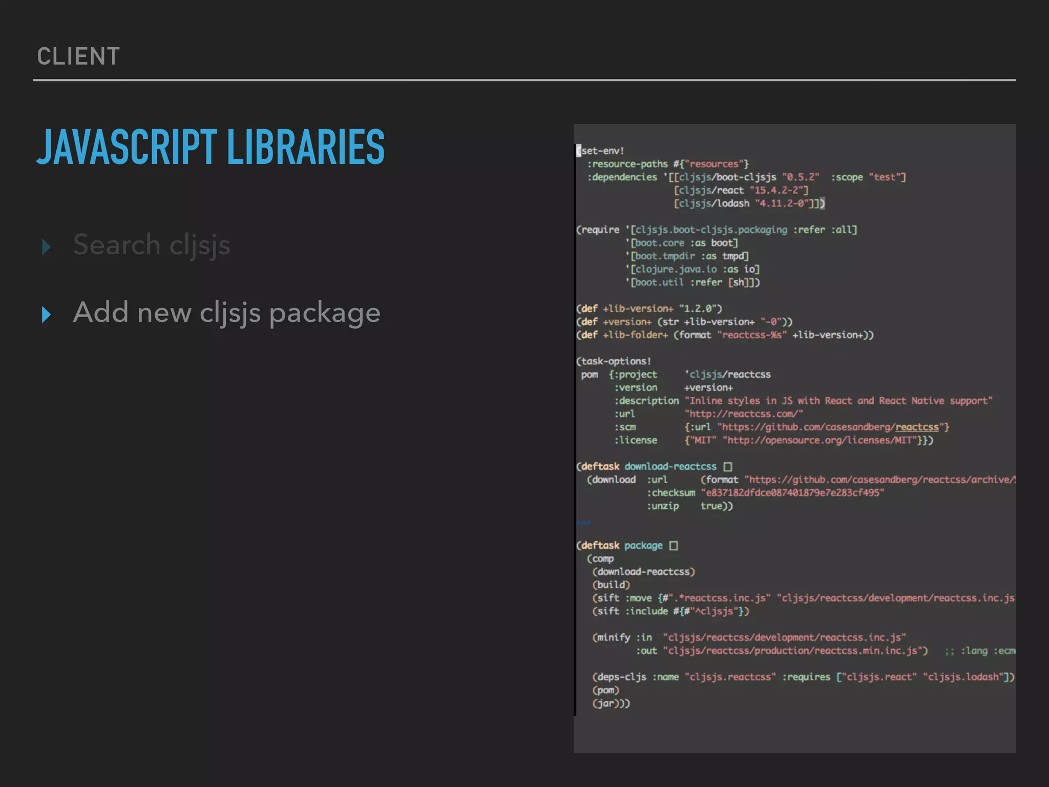The height and width of the screenshot is (787, 1049).
Task: Click the "http://reactcss.com/" url string
Action: pos(744,414)
